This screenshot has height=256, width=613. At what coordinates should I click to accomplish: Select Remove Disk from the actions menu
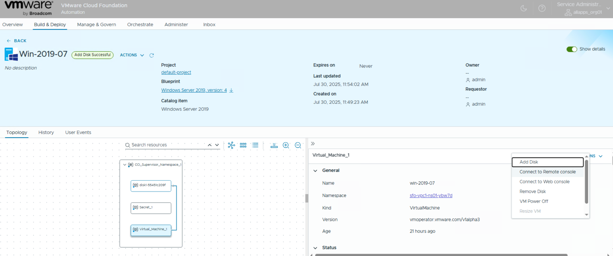(x=532, y=192)
